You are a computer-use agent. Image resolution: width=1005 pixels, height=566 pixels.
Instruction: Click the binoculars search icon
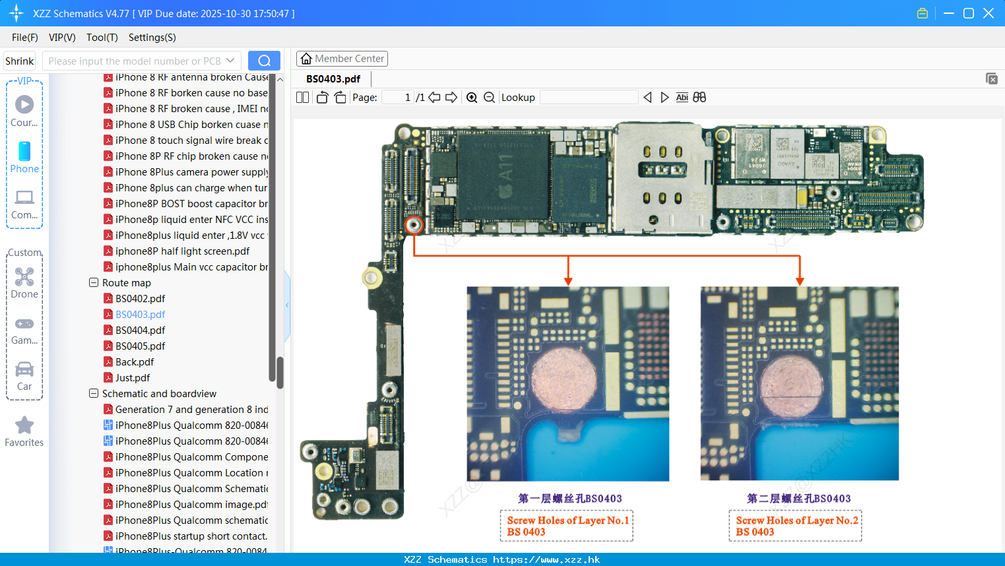(x=699, y=98)
